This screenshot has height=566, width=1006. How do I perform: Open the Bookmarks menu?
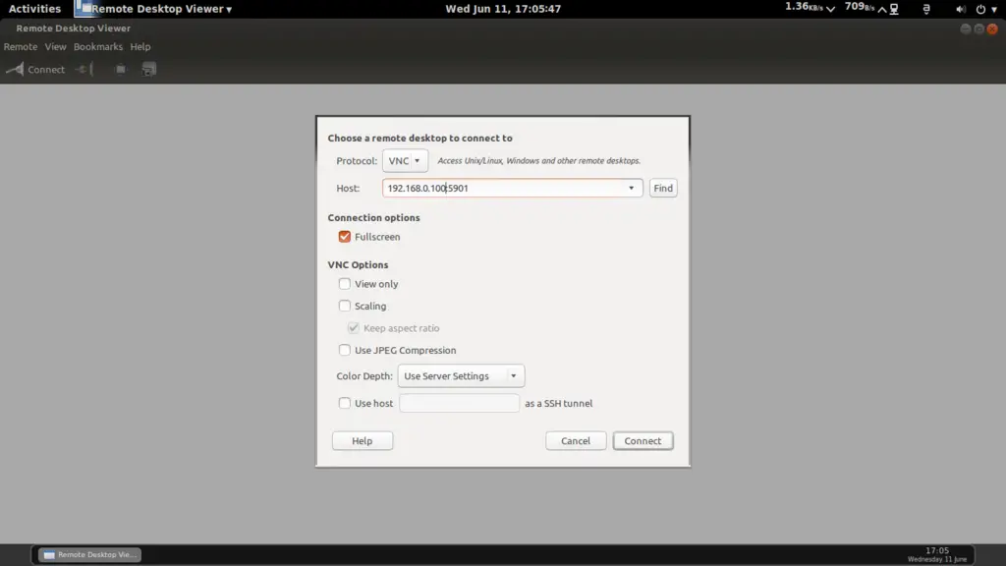98,46
